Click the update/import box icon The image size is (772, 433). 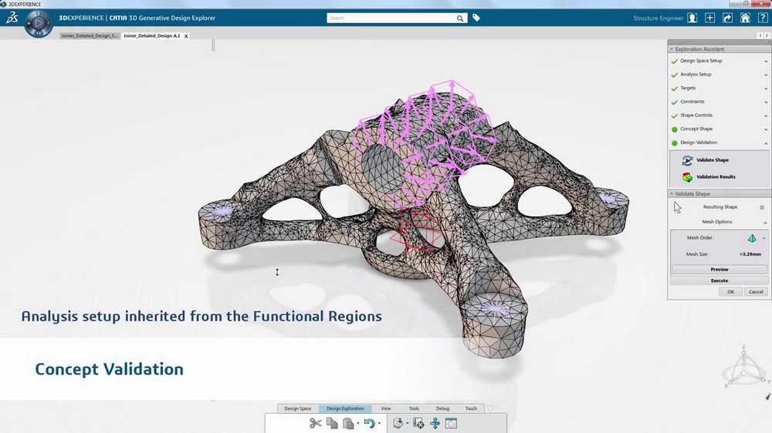pyautogui.click(x=398, y=423)
